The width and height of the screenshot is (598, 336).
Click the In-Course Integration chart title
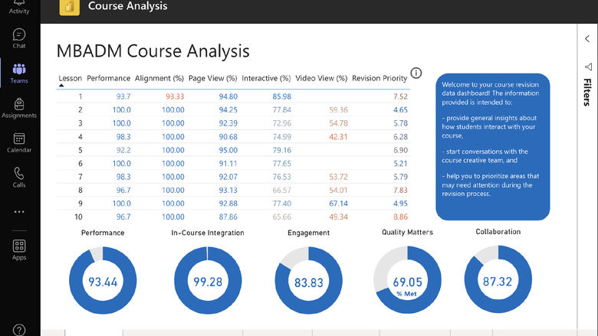pos(208,233)
